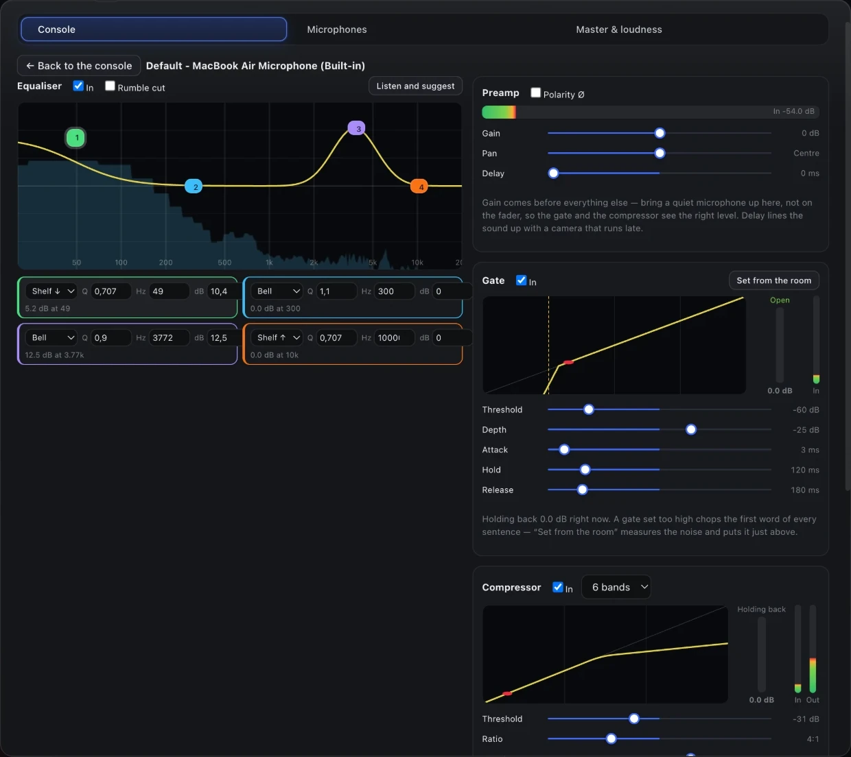Click the 'In -54.0 dB' level readout
851x757 pixels.
tap(793, 111)
